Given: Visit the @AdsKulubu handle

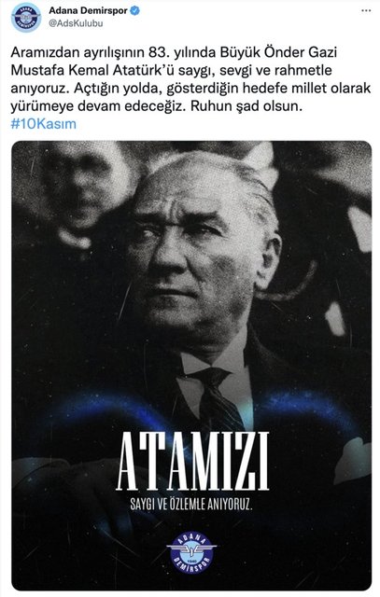Looking at the screenshot, I should pyautogui.click(x=76, y=23).
